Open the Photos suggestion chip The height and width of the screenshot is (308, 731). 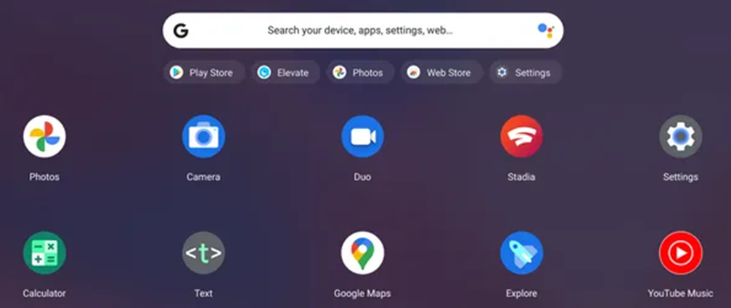[x=360, y=72]
